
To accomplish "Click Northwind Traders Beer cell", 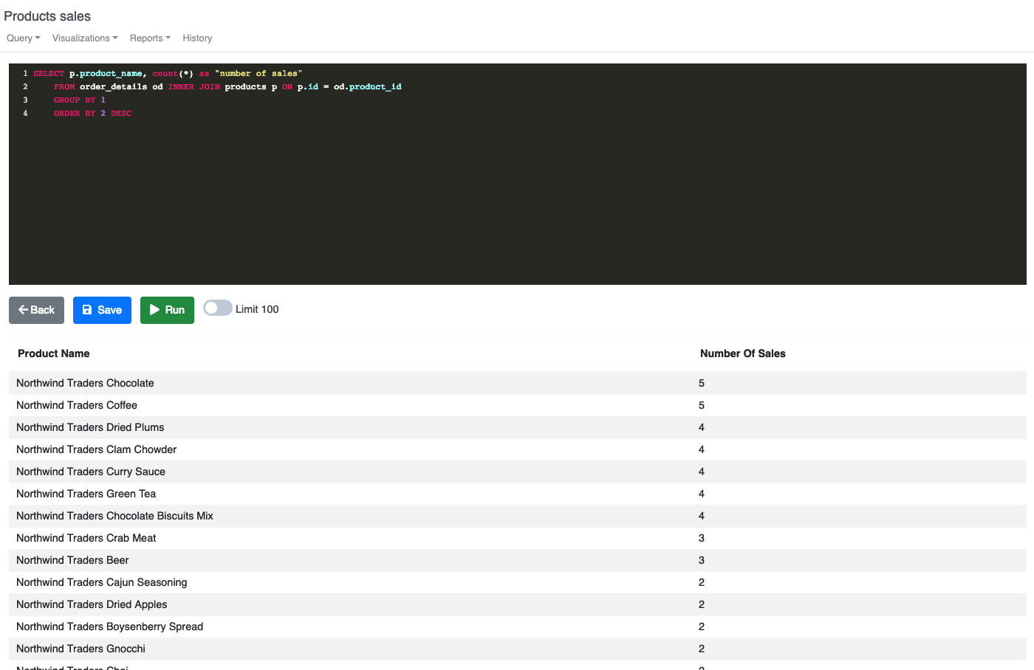I will pyautogui.click(x=72, y=560).
